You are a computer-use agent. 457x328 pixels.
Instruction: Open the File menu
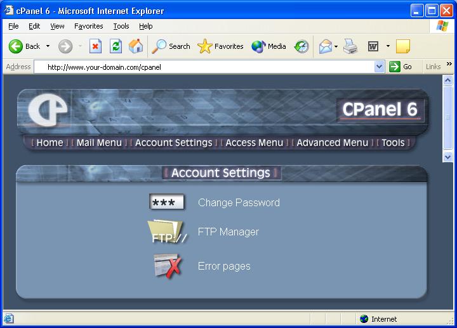[13, 26]
